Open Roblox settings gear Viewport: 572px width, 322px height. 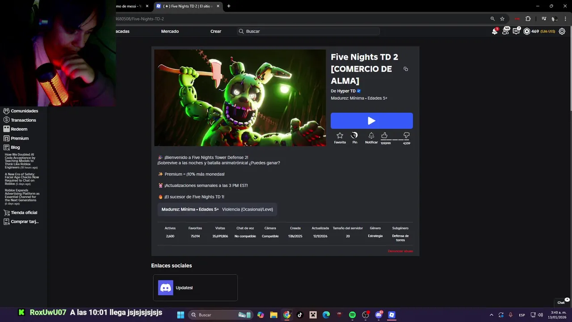[562, 31]
